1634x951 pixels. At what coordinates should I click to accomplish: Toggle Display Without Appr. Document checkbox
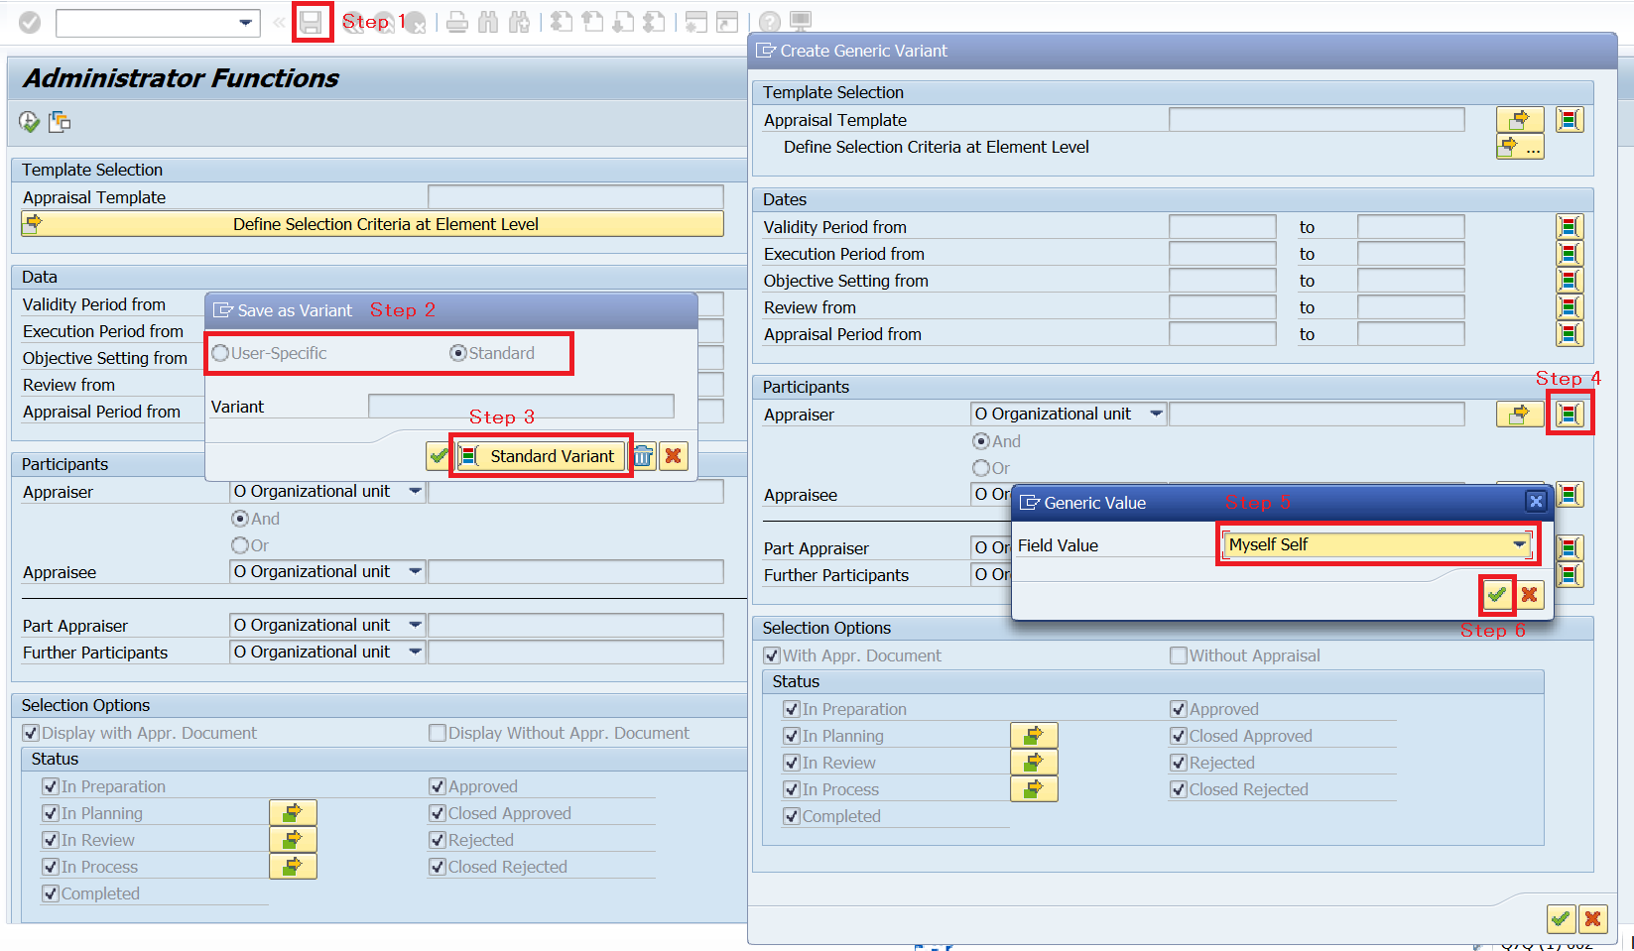[x=438, y=733]
